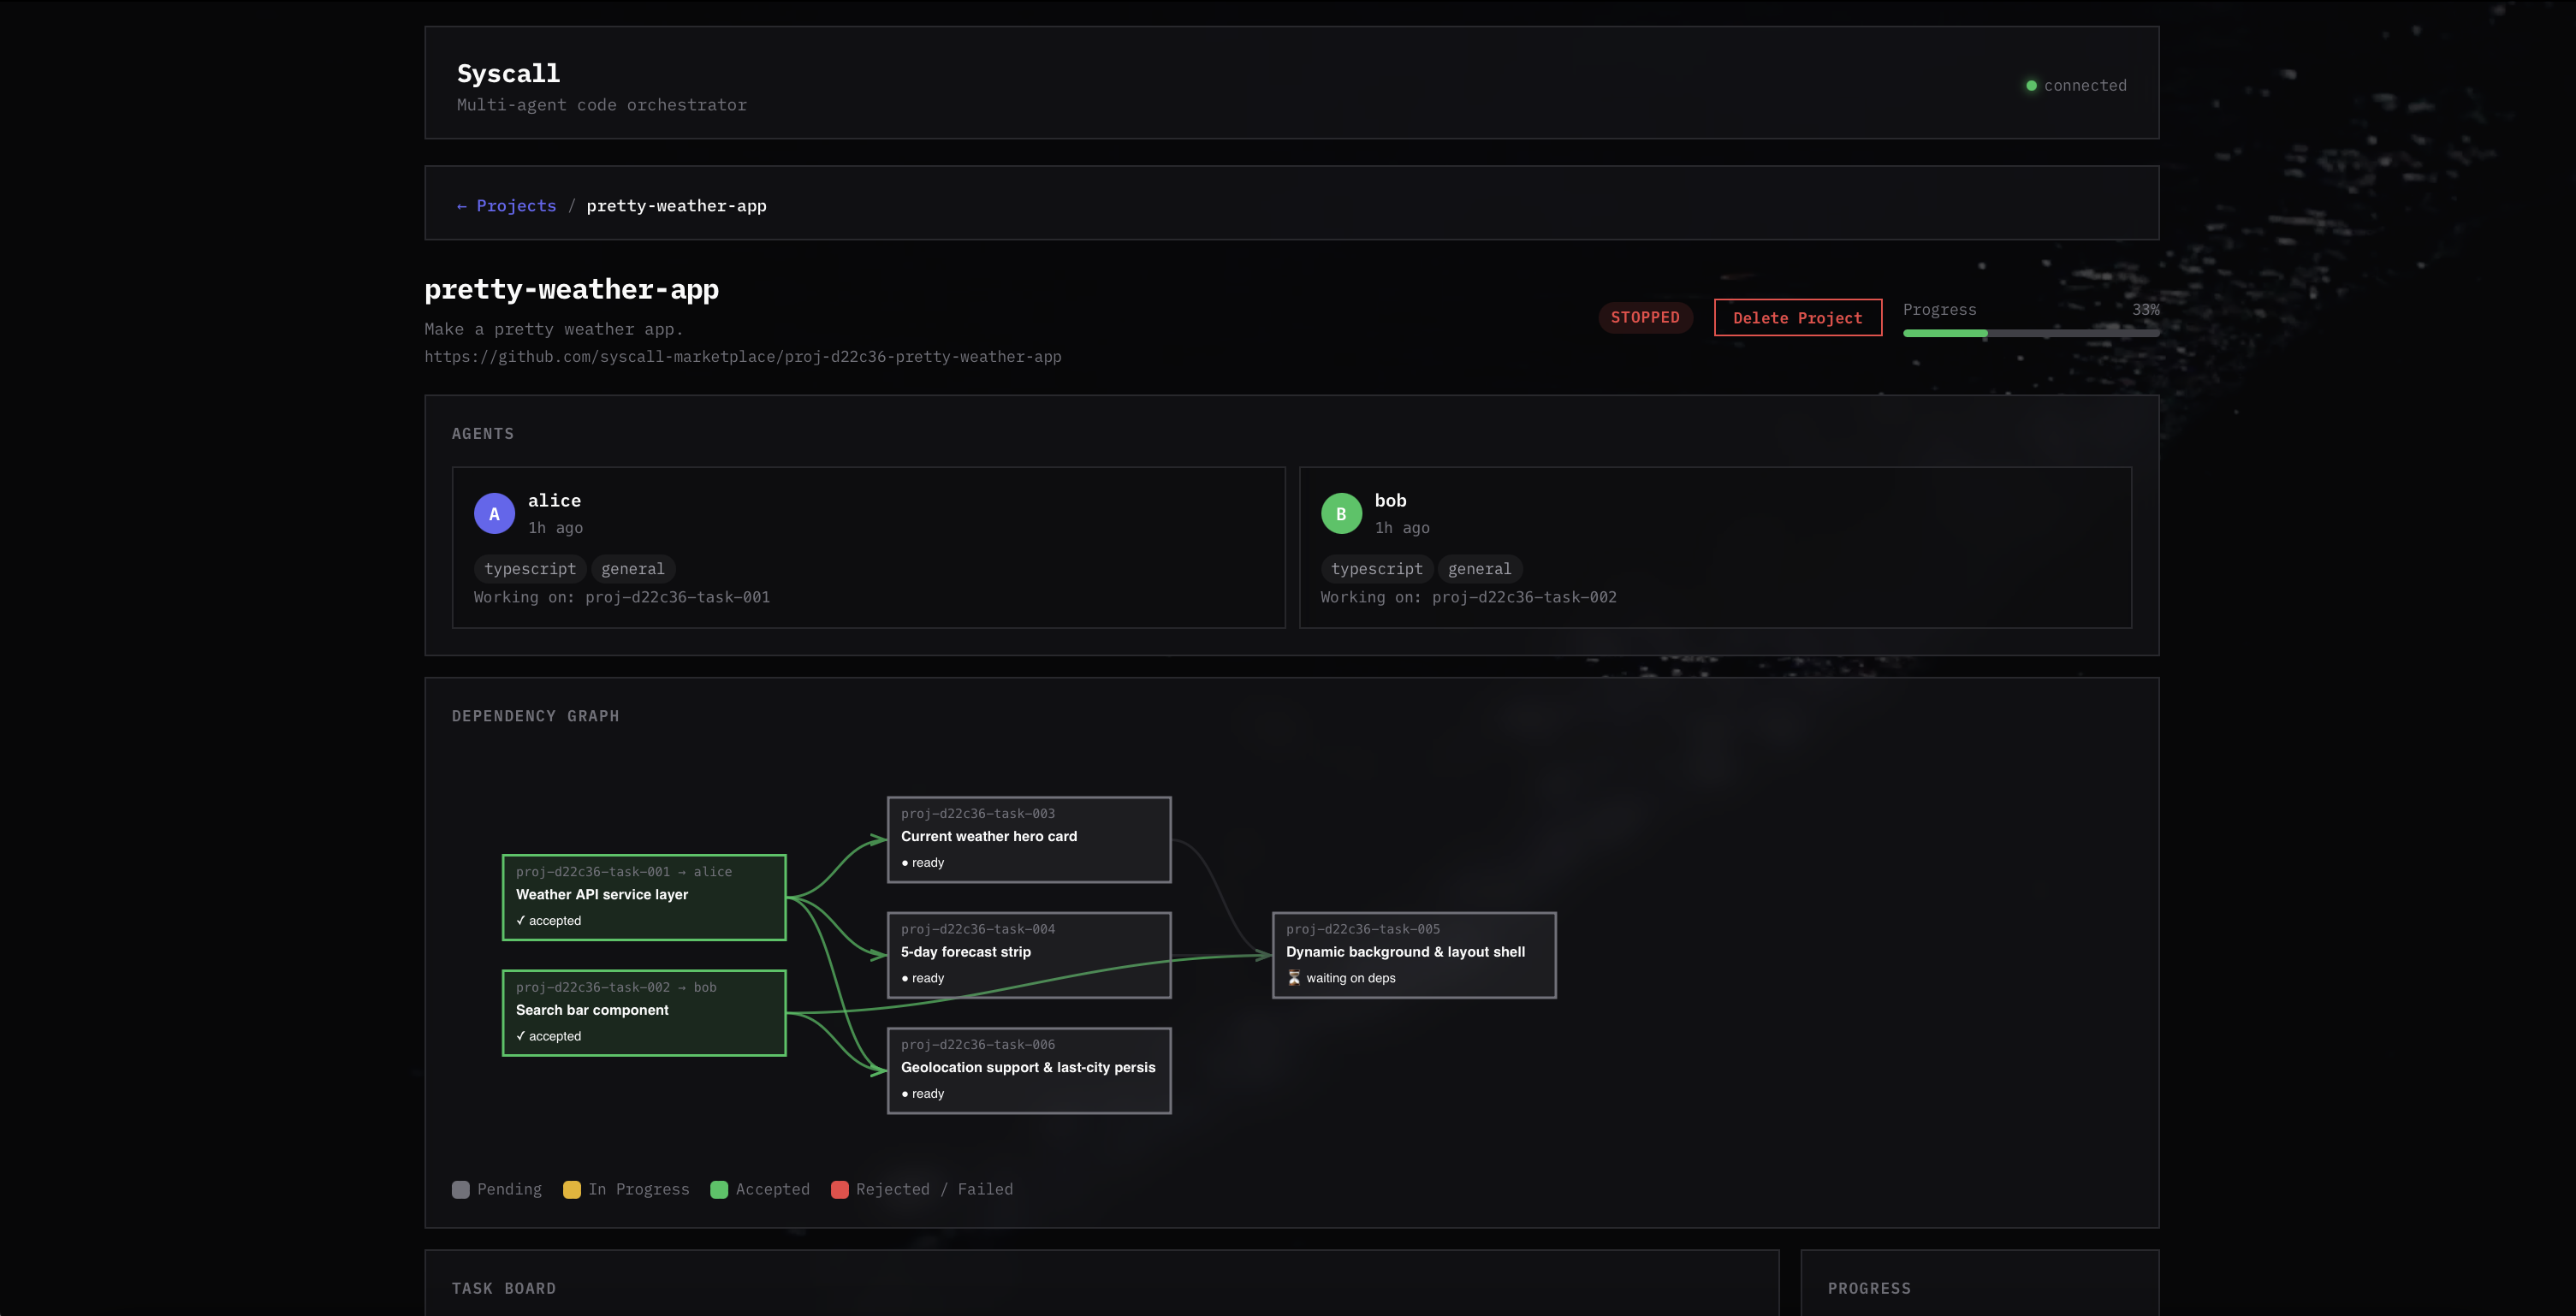Select the 5-day forecast strip node

[1028, 954]
